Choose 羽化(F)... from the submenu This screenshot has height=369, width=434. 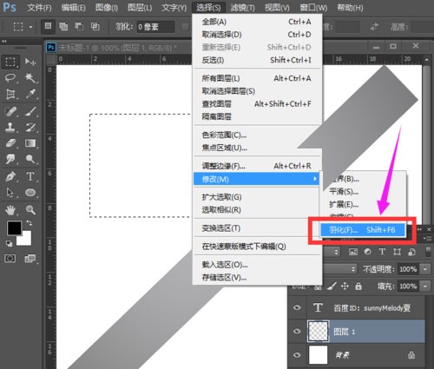click(363, 230)
